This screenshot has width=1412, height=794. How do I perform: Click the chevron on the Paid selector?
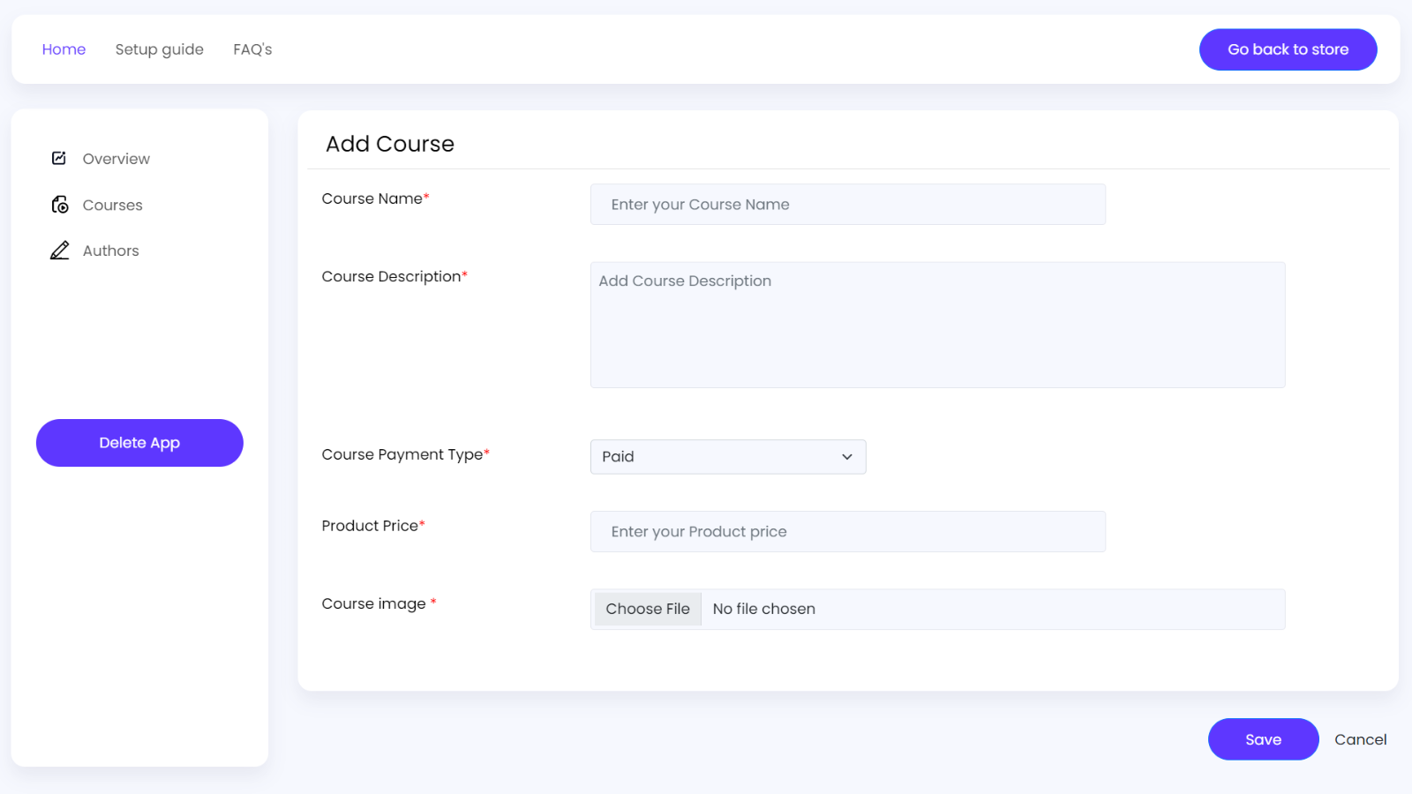point(845,457)
